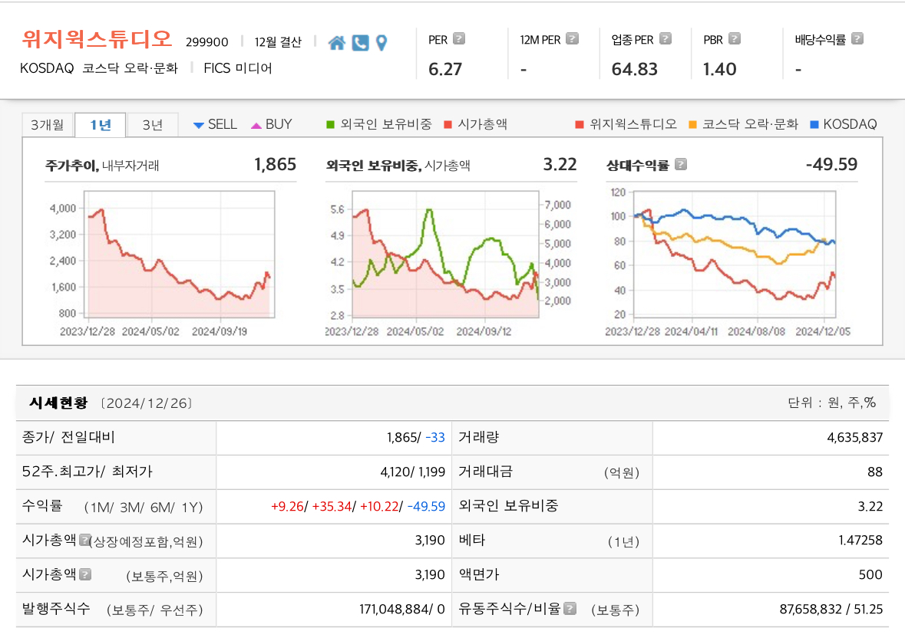This screenshot has width=905, height=641.
Task: Click the 시세현황 section heading
Action: click(58, 403)
